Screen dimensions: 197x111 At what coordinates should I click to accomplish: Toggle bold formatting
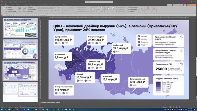(x=39, y=10)
